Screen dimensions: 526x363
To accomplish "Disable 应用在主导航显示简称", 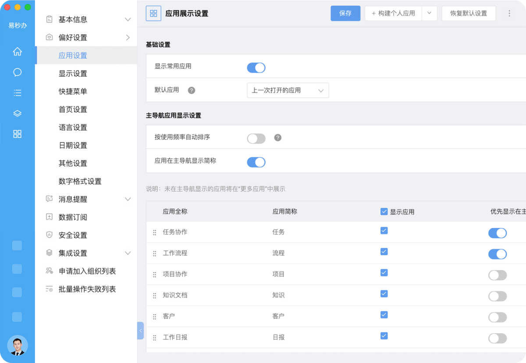I will [x=256, y=162].
